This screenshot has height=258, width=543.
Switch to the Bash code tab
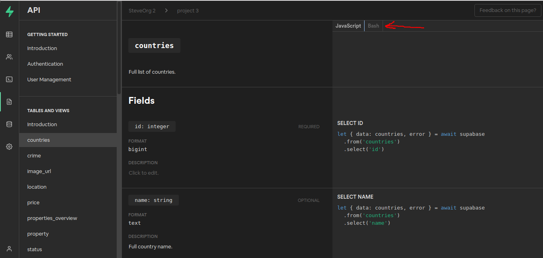coord(373,26)
